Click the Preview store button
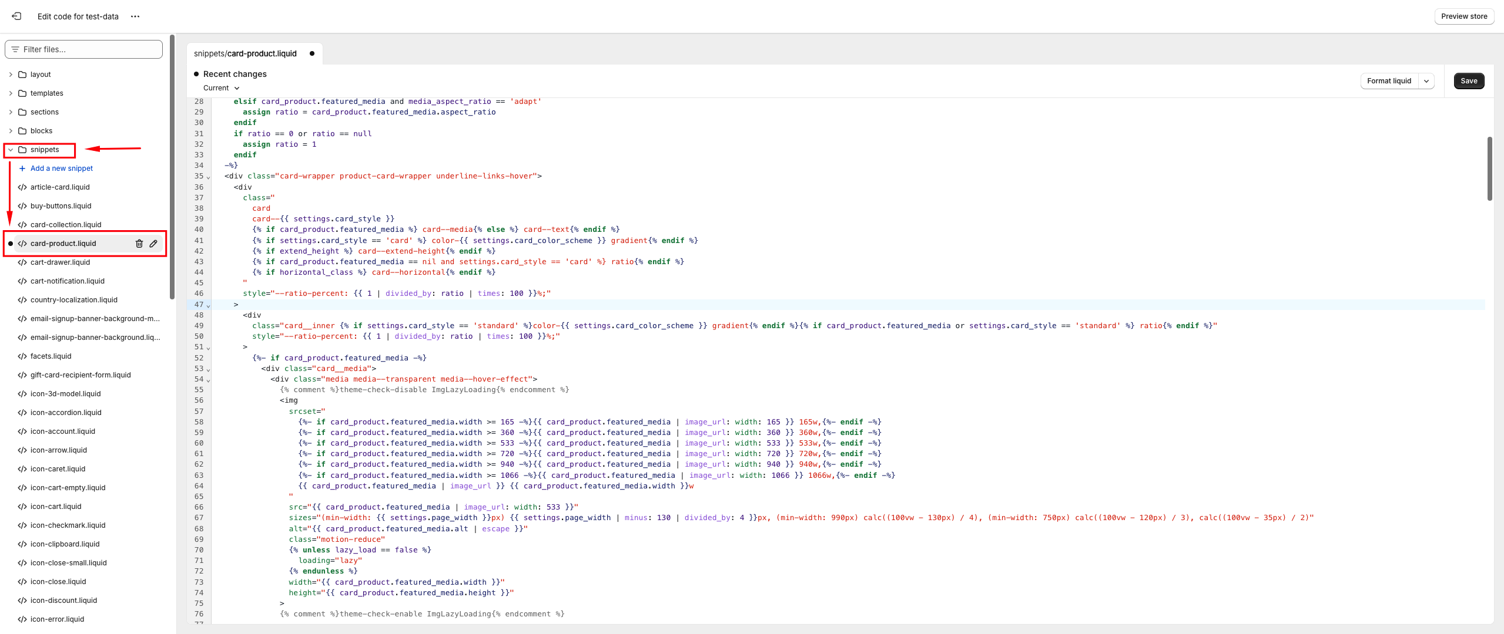This screenshot has width=1504, height=634. click(x=1463, y=16)
